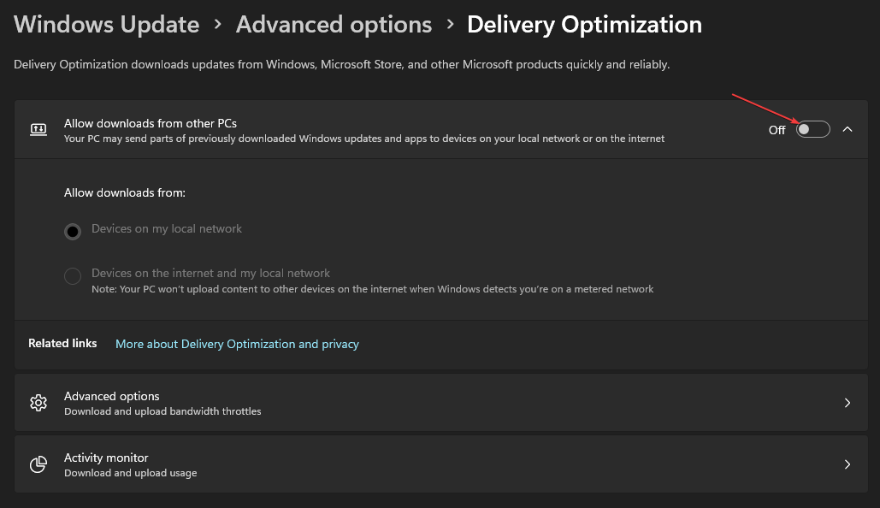Viewport: 880px width, 508px height.
Task: Click the pie chart icon on Activity monitor row
Action: pyautogui.click(x=38, y=464)
